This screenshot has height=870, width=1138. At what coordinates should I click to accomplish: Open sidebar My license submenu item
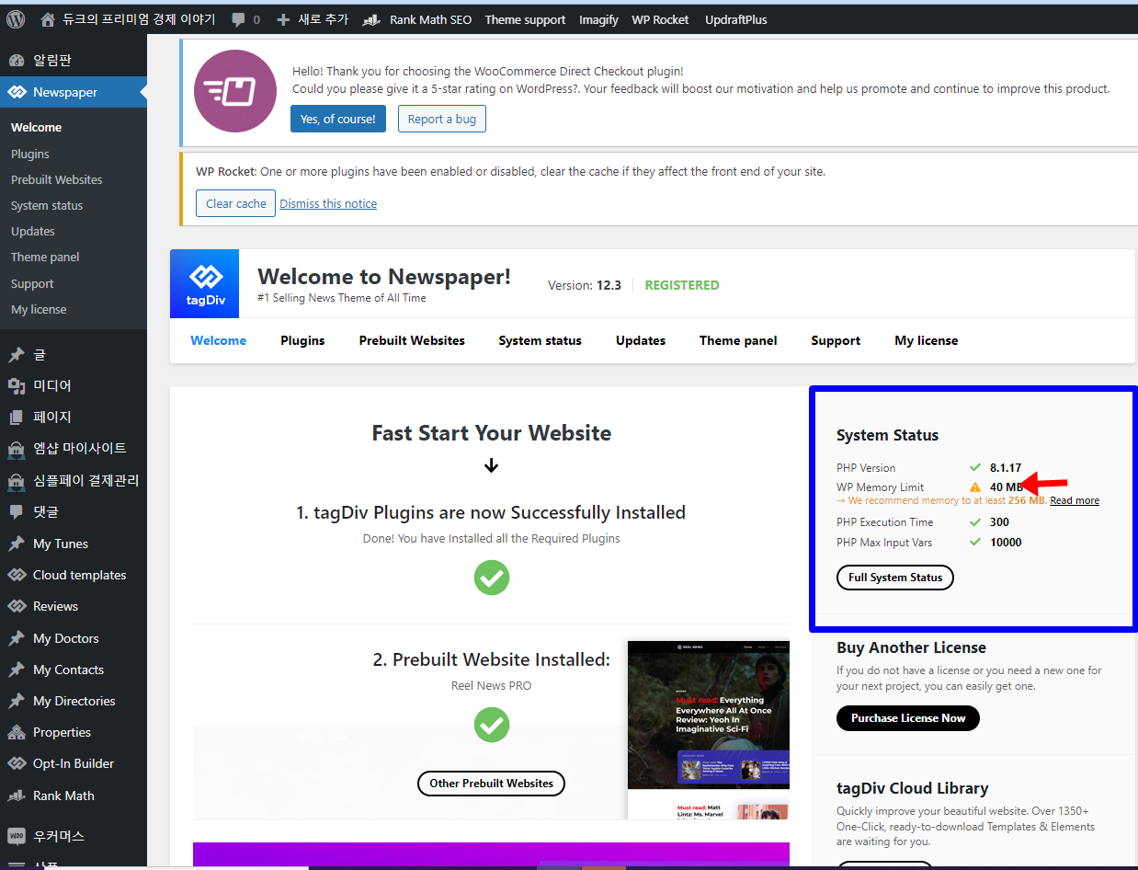click(x=39, y=309)
